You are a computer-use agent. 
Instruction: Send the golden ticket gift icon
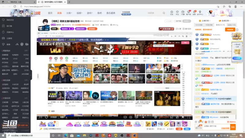click(x=166, y=124)
